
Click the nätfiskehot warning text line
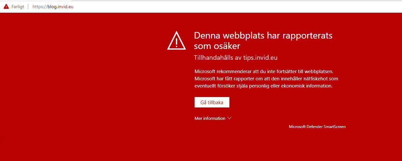tap(266, 79)
